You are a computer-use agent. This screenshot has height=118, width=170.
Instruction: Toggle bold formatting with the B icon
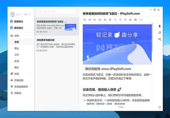(x=110, y=20)
